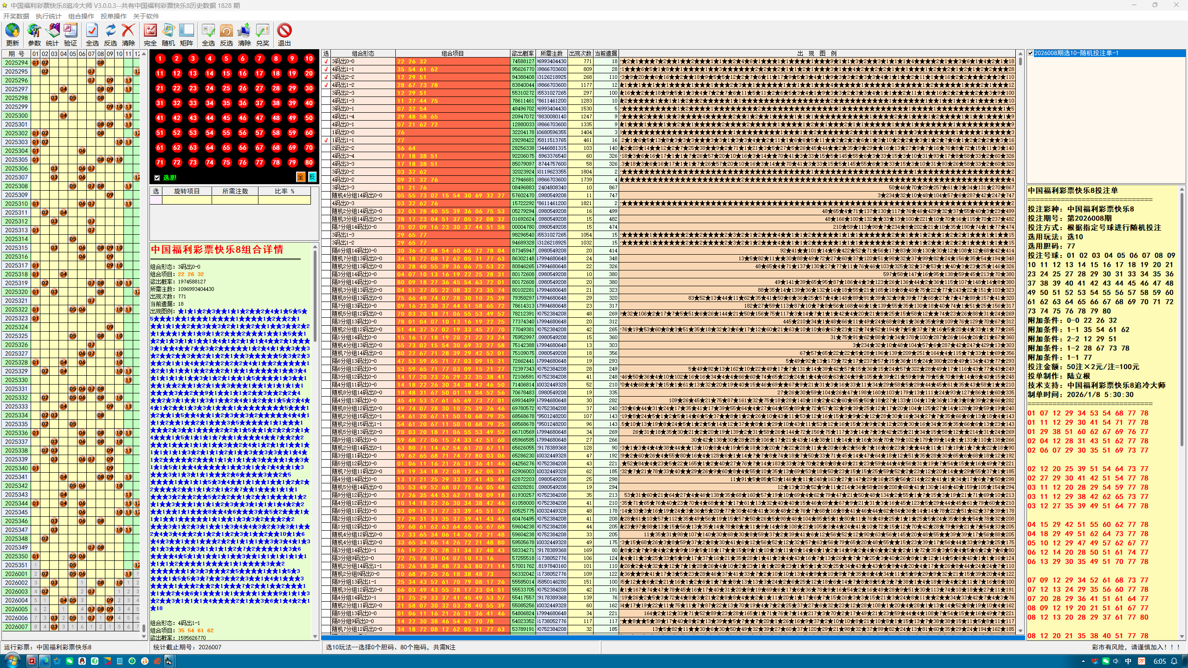This screenshot has width=1188, height=668.
Task: Click the 完全 full combination icon
Action: (150, 31)
